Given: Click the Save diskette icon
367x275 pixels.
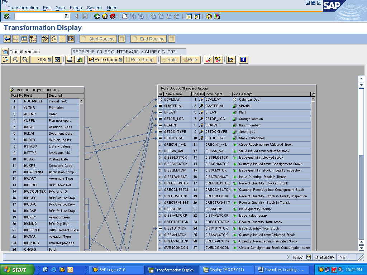Looking at the screenshot, I should pyautogui.click(x=85, y=16).
